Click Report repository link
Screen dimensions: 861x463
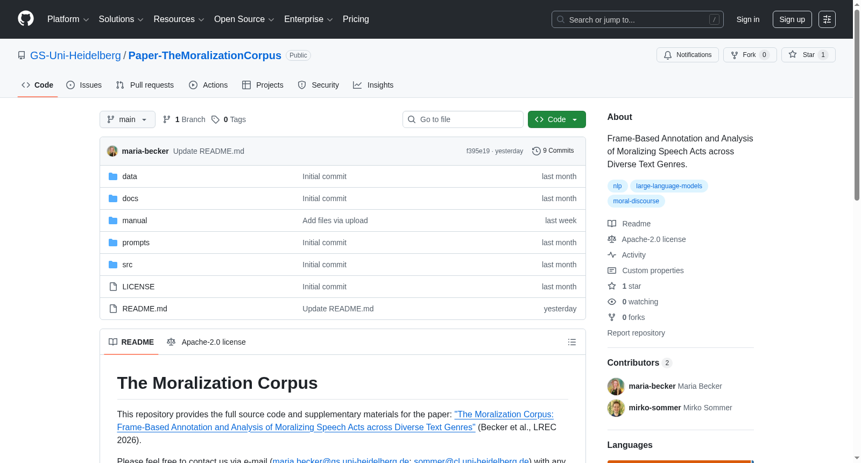click(x=636, y=333)
